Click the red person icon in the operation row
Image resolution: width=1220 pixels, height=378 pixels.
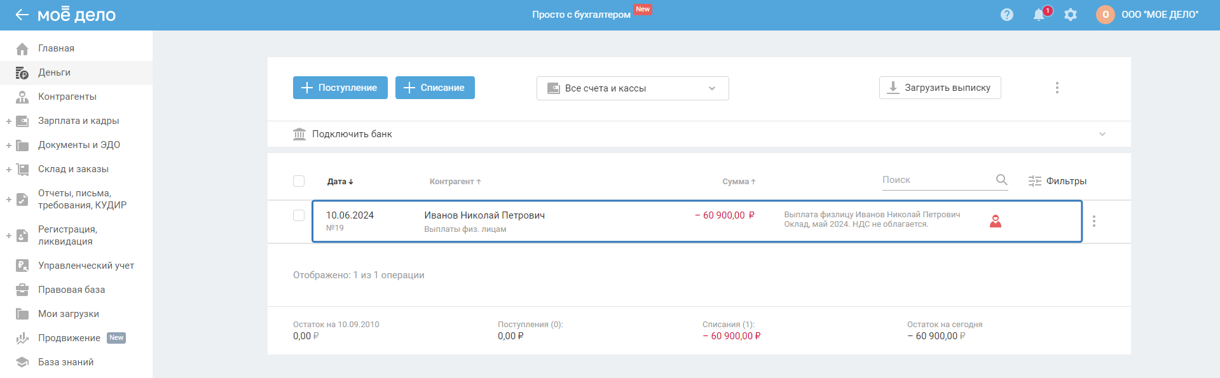pos(996,221)
